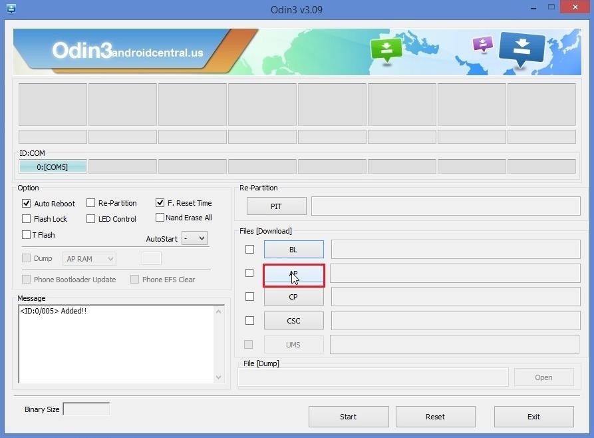Tick the checkbox beside the CSC button
This screenshot has width=594, height=438.
coord(249,320)
